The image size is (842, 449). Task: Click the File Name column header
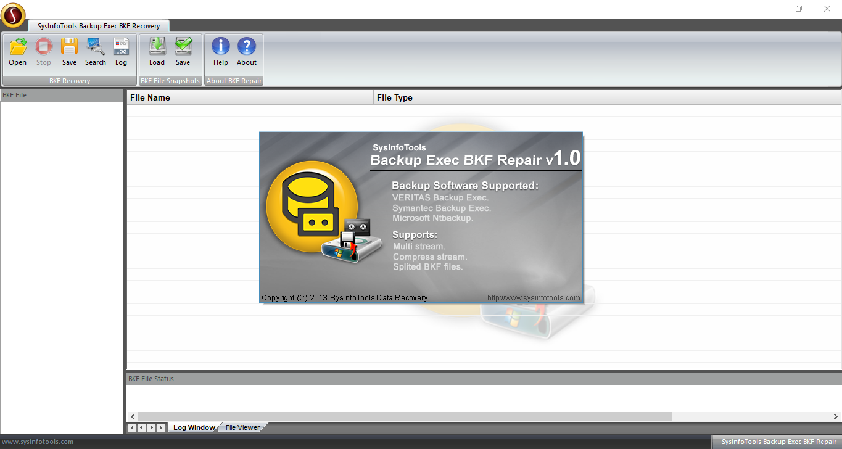[250, 97]
